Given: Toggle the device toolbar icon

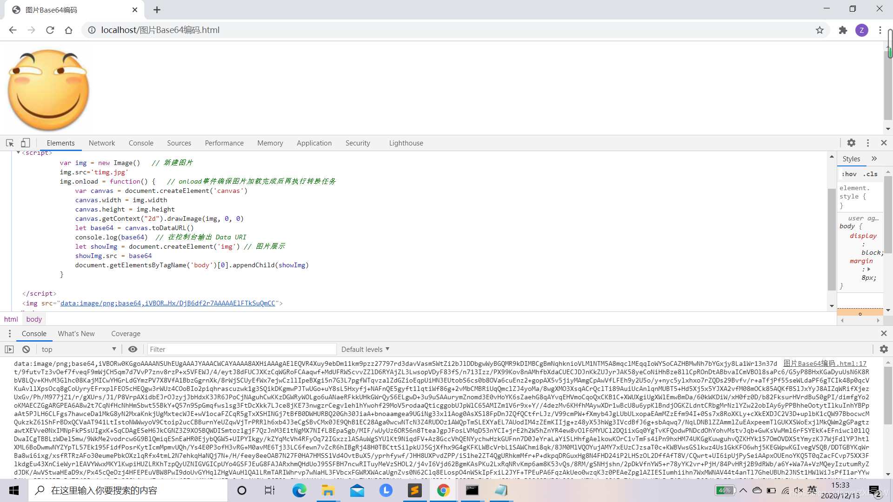Looking at the screenshot, I should [x=26, y=143].
